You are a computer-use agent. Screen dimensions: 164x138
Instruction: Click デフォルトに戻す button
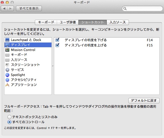point(144,100)
